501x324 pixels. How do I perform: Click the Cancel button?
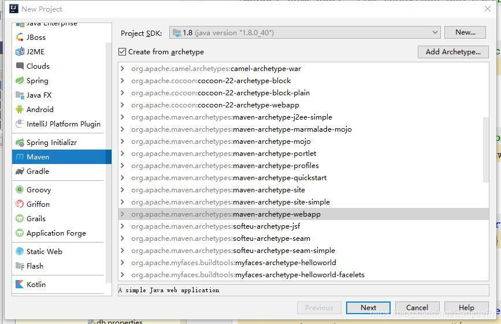click(x=417, y=308)
